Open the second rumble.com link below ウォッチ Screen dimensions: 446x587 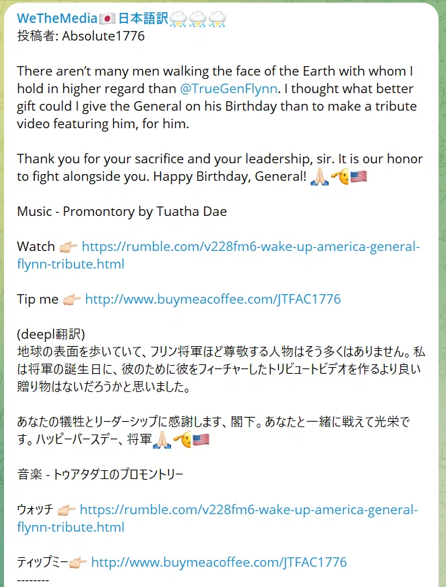pyautogui.click(x=218, y=518)
